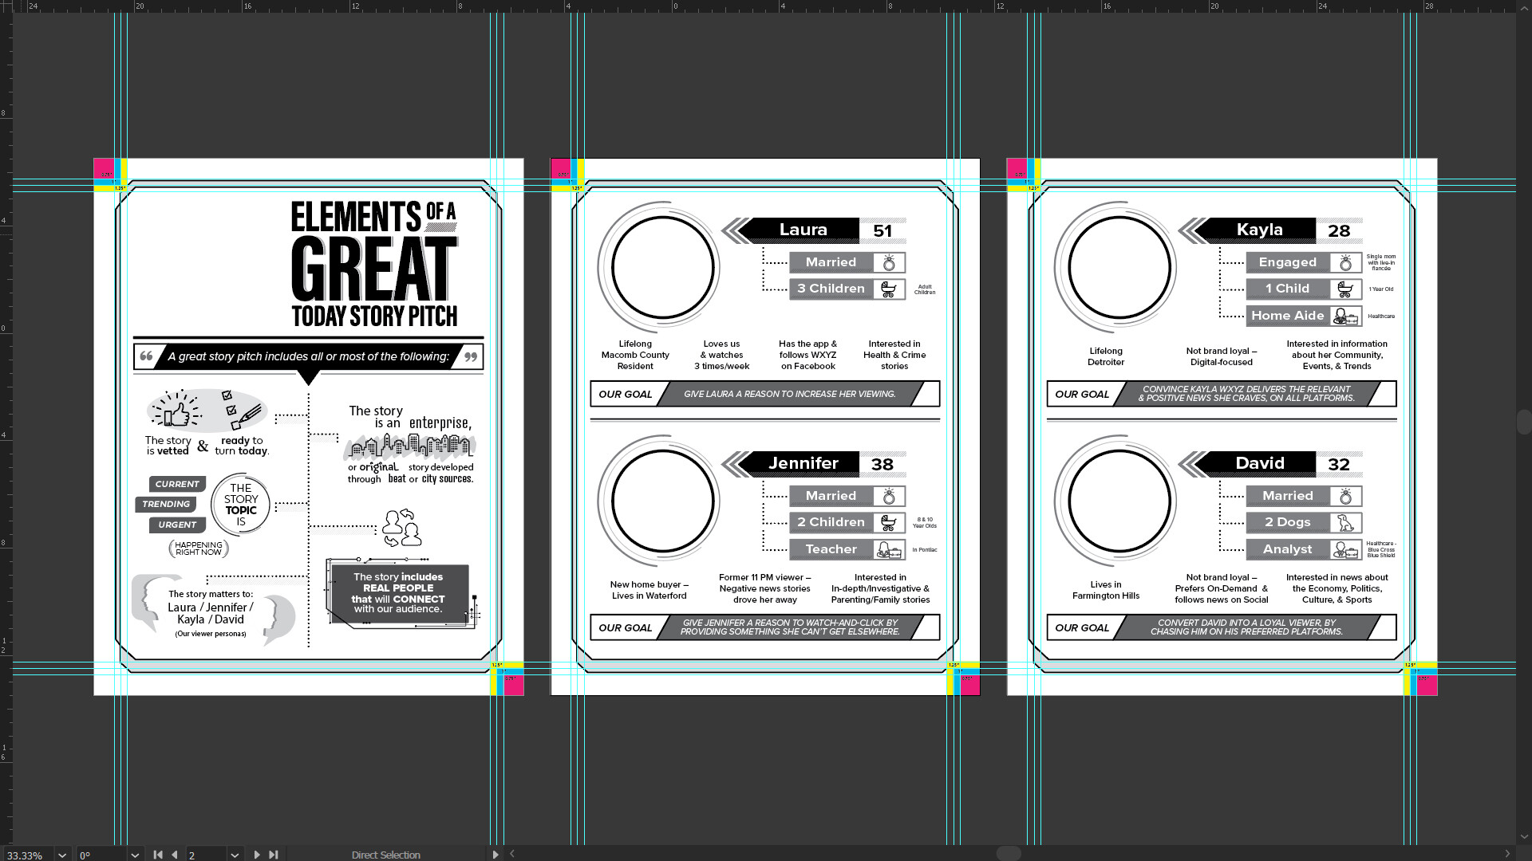1532x861 pixels.
Task: Click the 33.33% zoom input field
Action: click(x=26, y=855)
